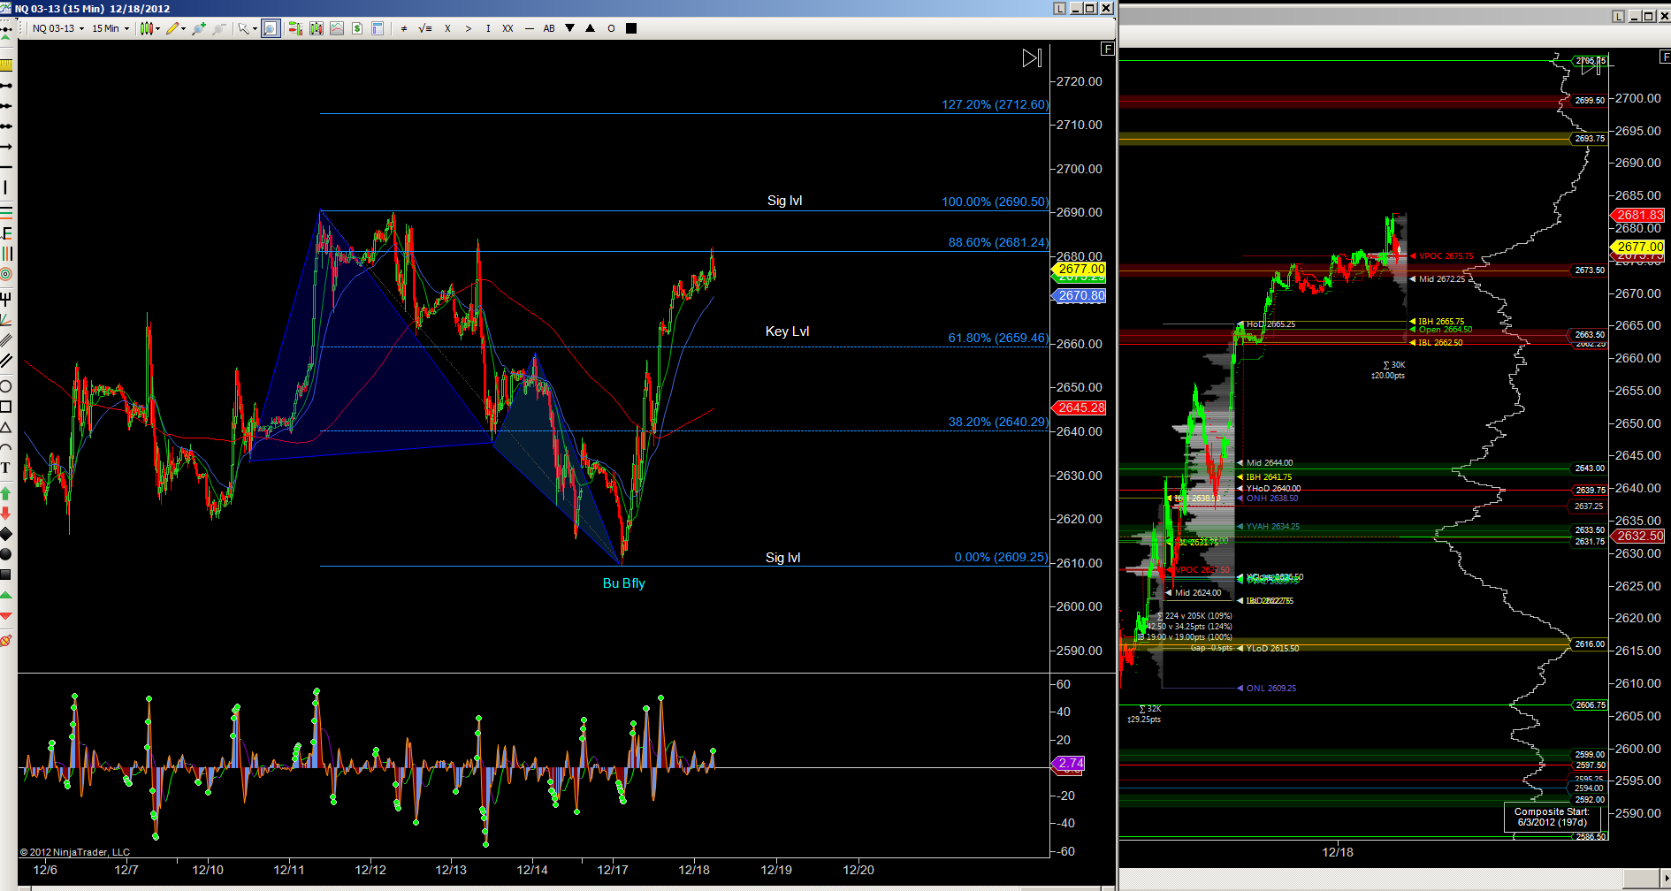Open the NQ 03-13 instrument dropdown

[x=58, y=28]
